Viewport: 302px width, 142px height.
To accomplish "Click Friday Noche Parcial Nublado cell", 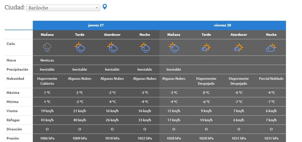I will [x=271, y=79].
